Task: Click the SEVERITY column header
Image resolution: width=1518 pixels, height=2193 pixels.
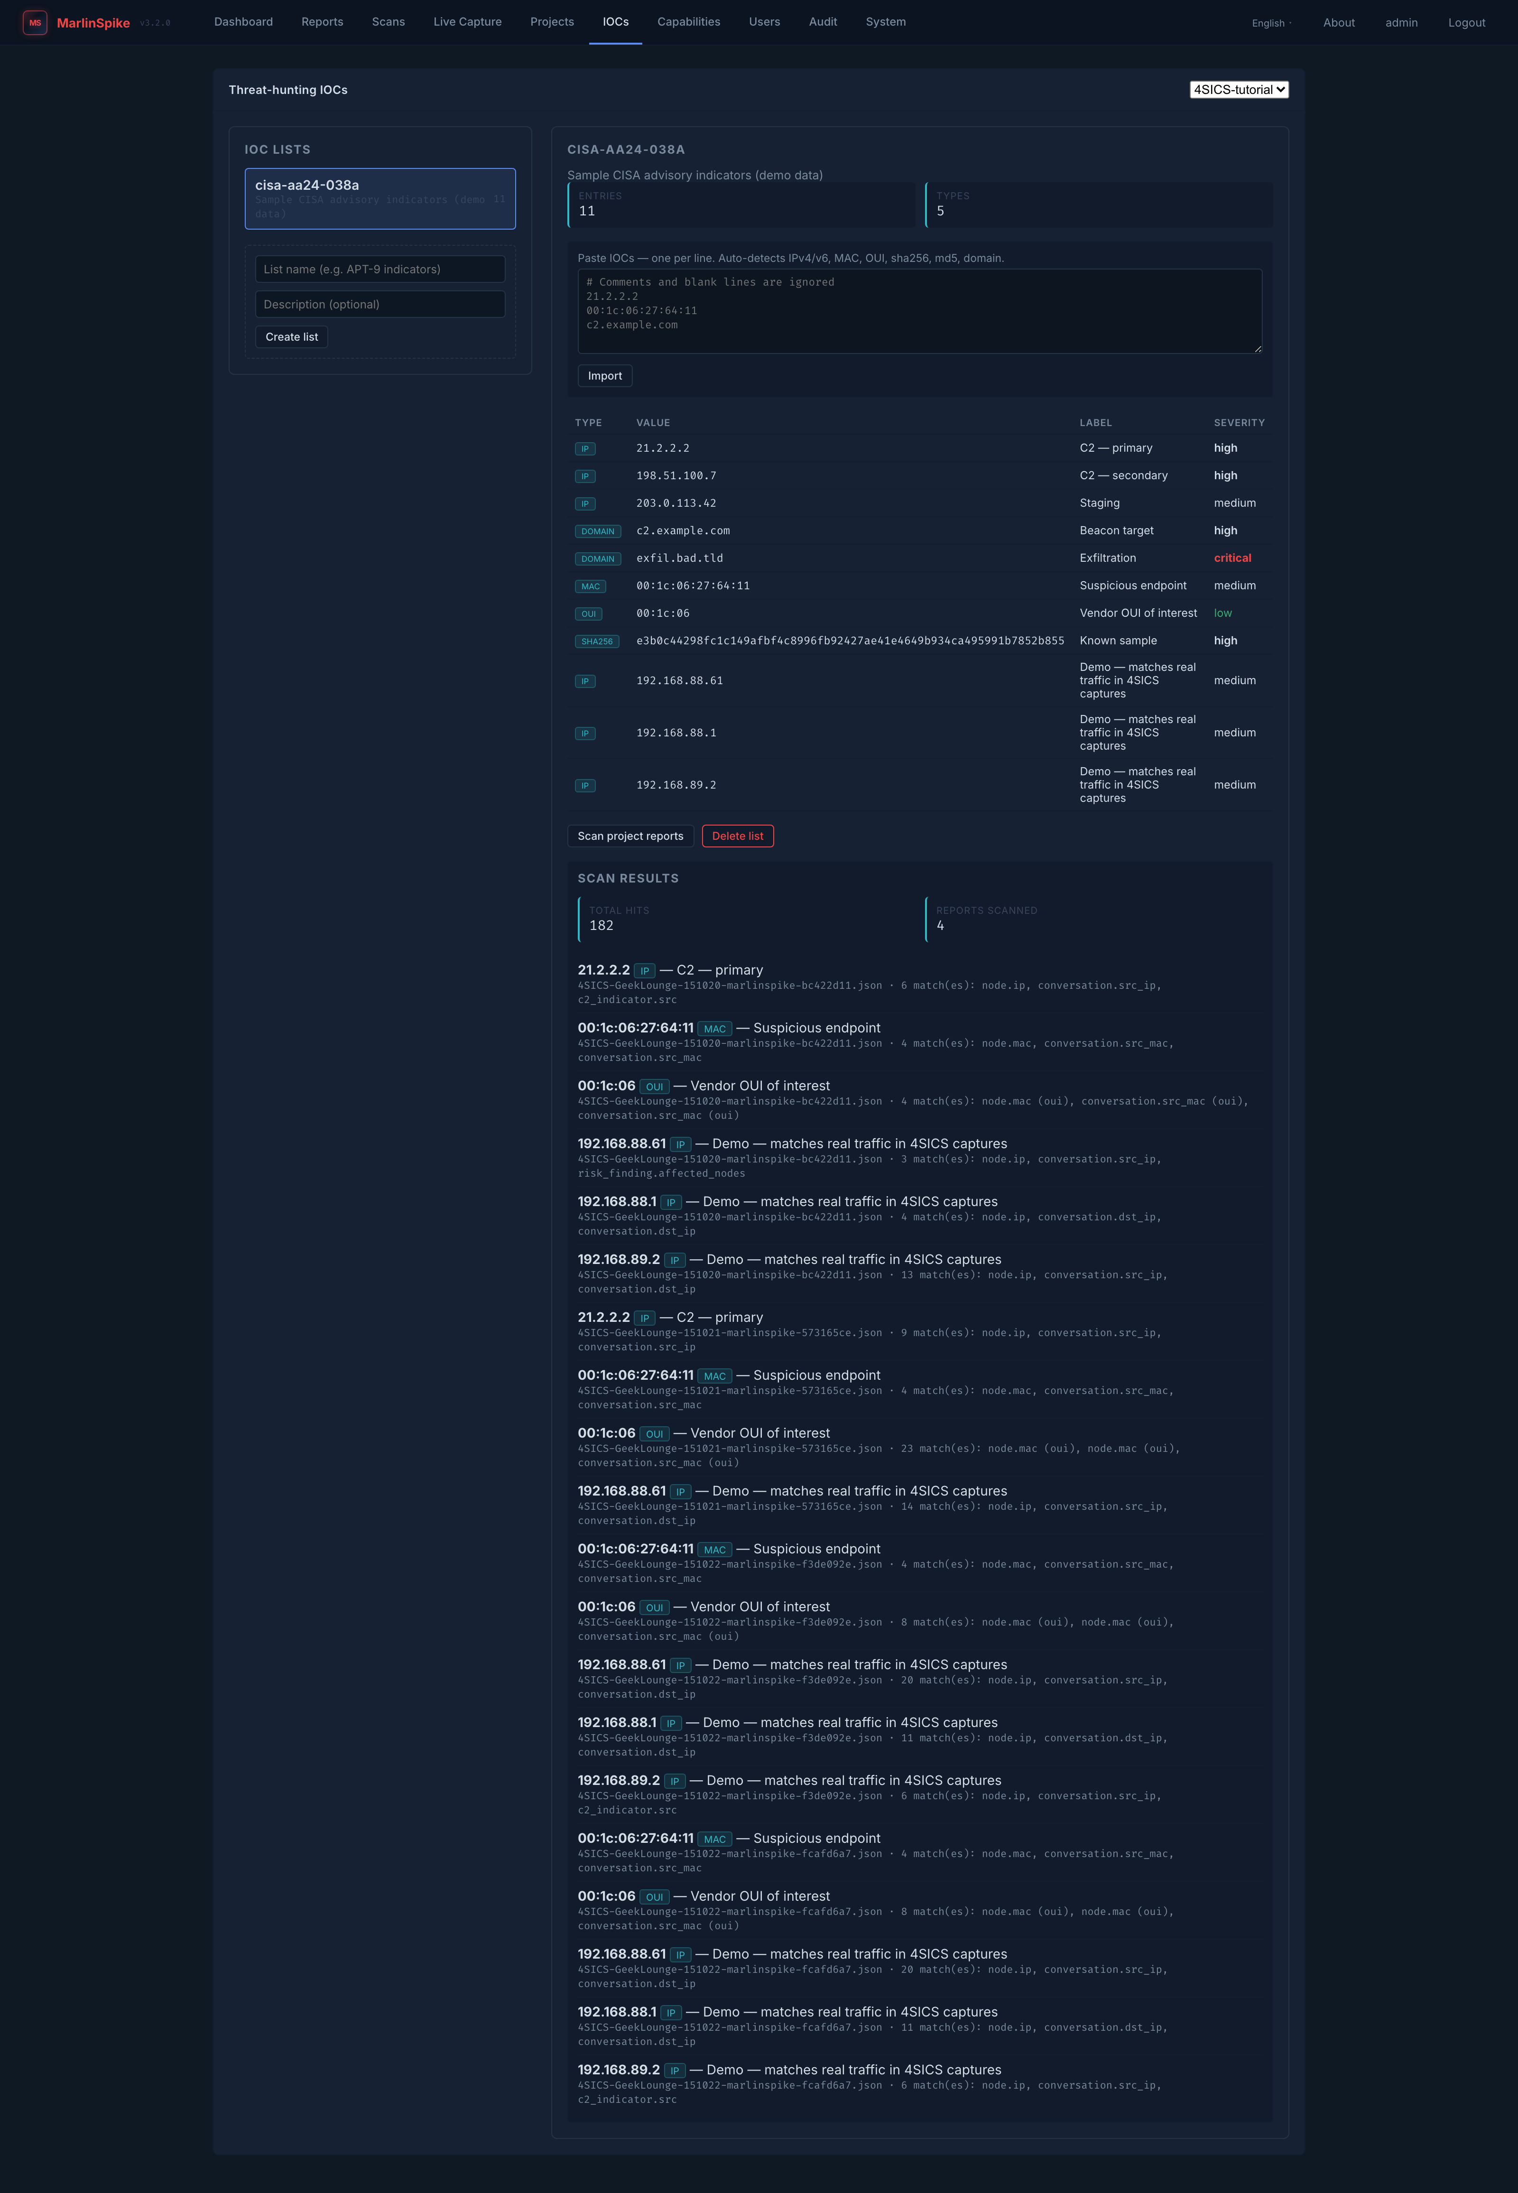Action: click(x=1240, y=422)
